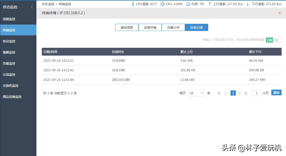
Task: Select the 历史记录 tab
Action: tap(196, 28)
